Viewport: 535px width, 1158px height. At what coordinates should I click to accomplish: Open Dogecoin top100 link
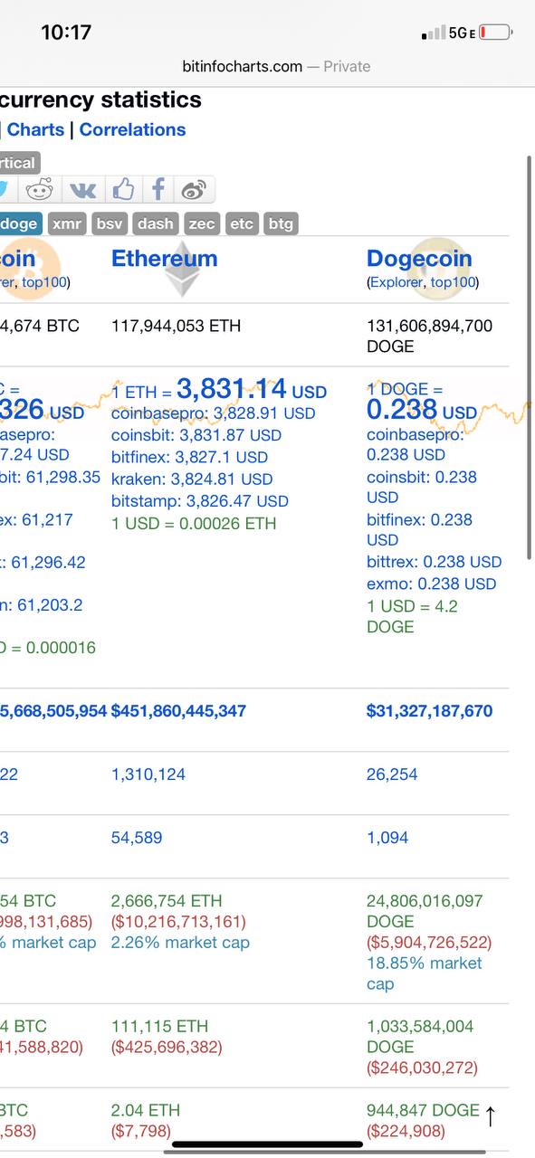[453, 282]
